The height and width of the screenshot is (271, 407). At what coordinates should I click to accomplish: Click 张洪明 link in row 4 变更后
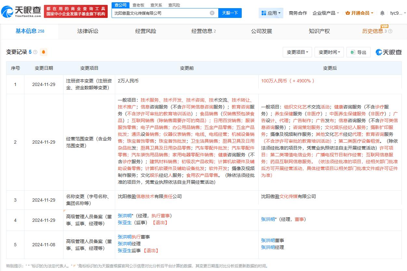(268, 219)
